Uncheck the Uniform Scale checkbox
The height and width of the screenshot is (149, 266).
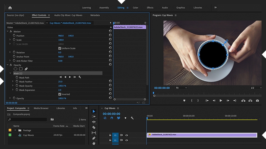coord(59,48)
